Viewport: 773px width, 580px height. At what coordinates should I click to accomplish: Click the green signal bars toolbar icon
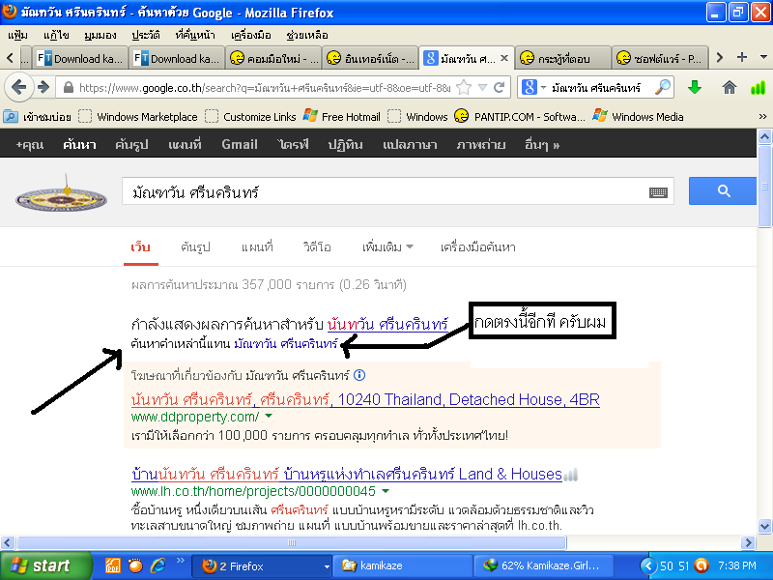pyautogui.click(x=758, y=88)
